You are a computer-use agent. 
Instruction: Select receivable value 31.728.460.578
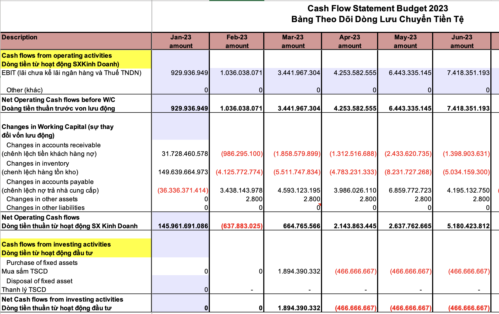185,154
